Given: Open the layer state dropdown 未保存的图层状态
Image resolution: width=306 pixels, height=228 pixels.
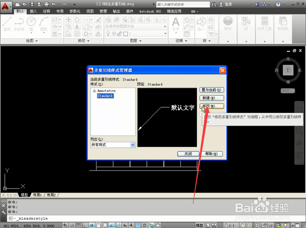Looking at the screenshot, I should point(136,26).
